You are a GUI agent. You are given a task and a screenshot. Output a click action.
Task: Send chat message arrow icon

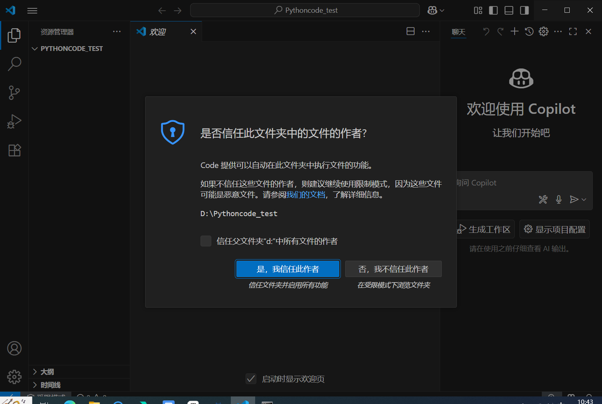[x=574, y=199]
